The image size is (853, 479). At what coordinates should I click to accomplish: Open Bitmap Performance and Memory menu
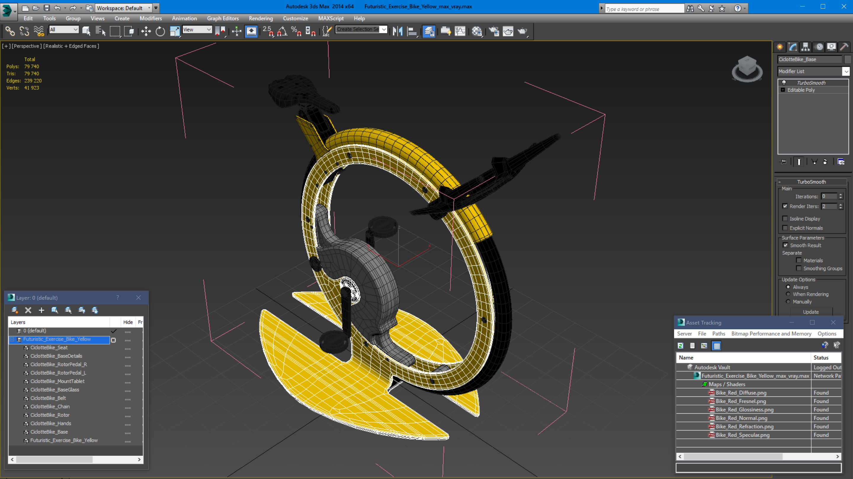click(x=771, y=333)
